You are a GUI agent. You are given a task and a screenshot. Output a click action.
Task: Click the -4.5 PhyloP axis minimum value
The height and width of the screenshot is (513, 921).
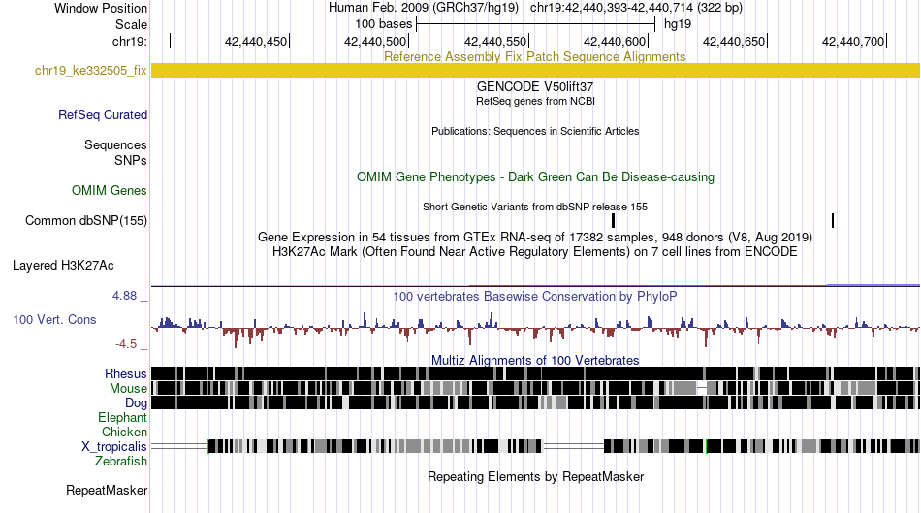[126, 343]
